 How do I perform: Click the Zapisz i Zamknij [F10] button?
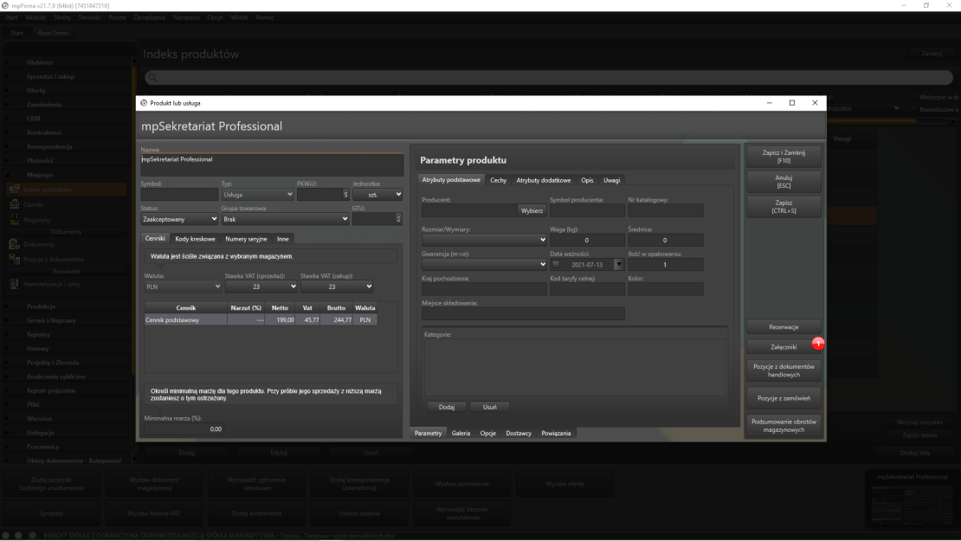click(784, 156)
